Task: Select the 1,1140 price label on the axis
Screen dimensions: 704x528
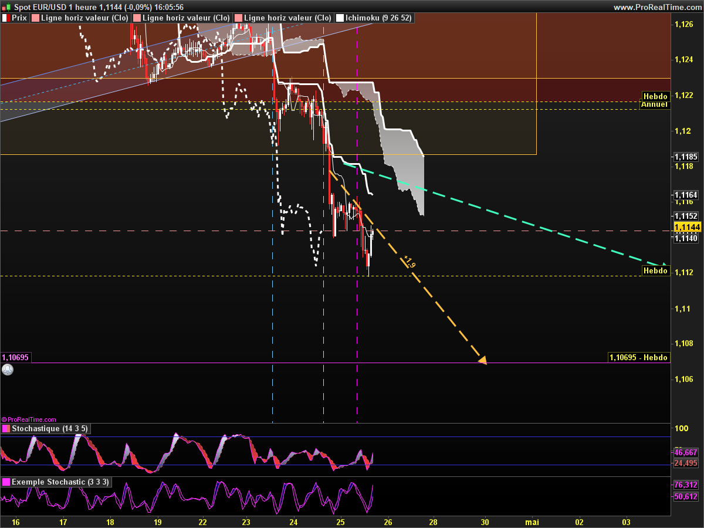Action: click(x=686, y=238)
